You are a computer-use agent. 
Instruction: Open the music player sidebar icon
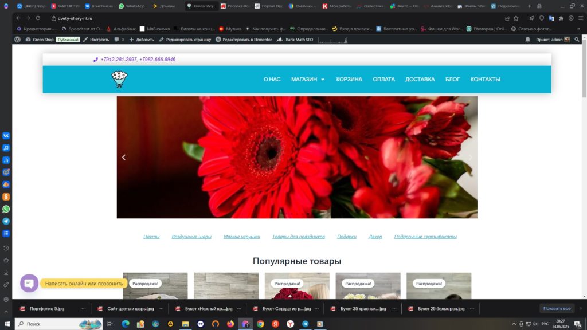point(6,148)
